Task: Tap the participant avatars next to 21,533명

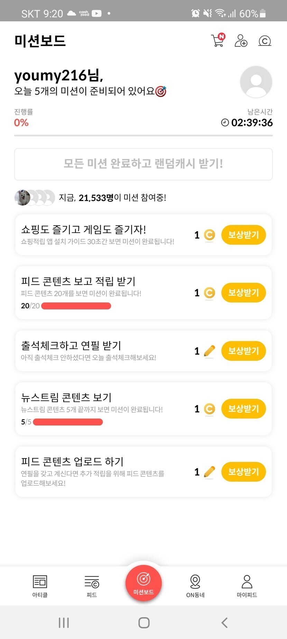Action: (35, 198)
